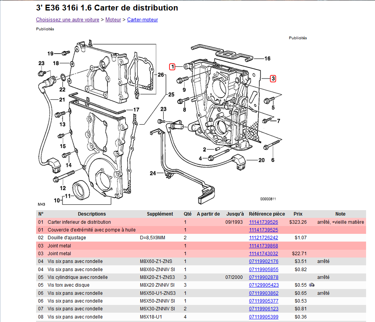Go to the Moteur breadcrumb link

click(113, 20)
